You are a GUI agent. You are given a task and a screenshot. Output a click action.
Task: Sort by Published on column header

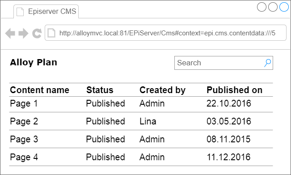click(x=235, y=90)
